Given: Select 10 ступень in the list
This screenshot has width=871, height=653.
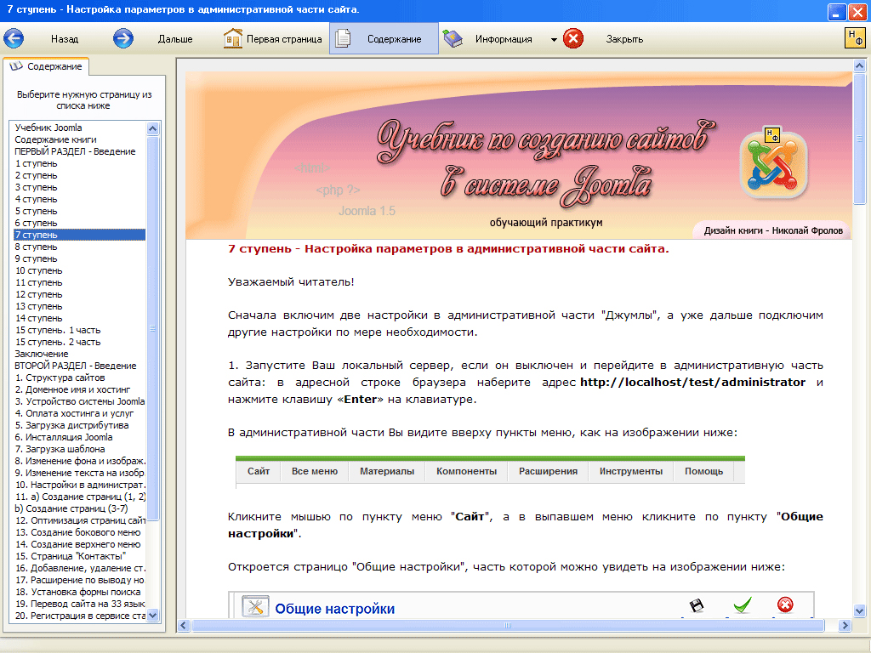Looking at the screenshot, I should 79,270.
